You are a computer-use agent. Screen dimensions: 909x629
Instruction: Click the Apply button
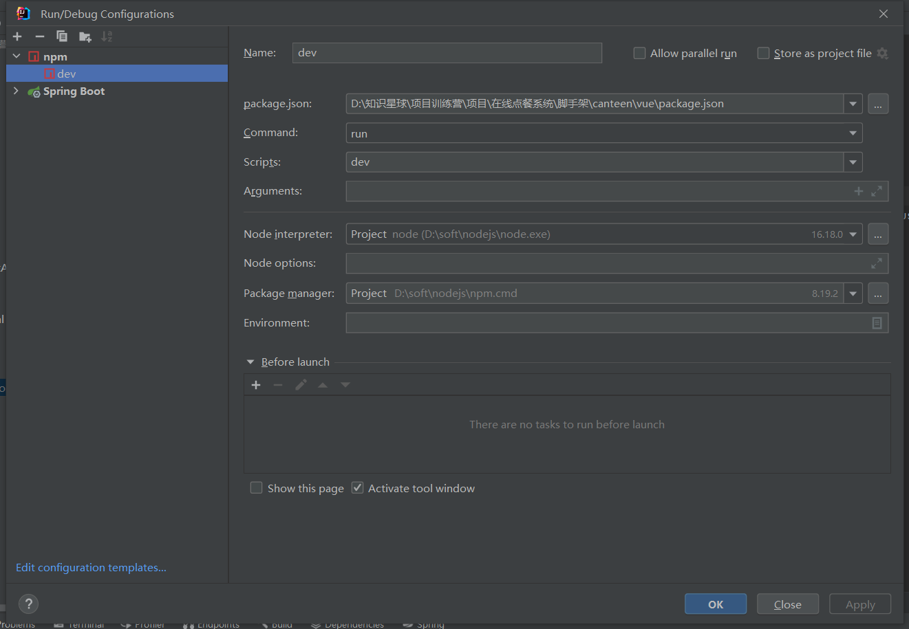click(x=860, y=604)
